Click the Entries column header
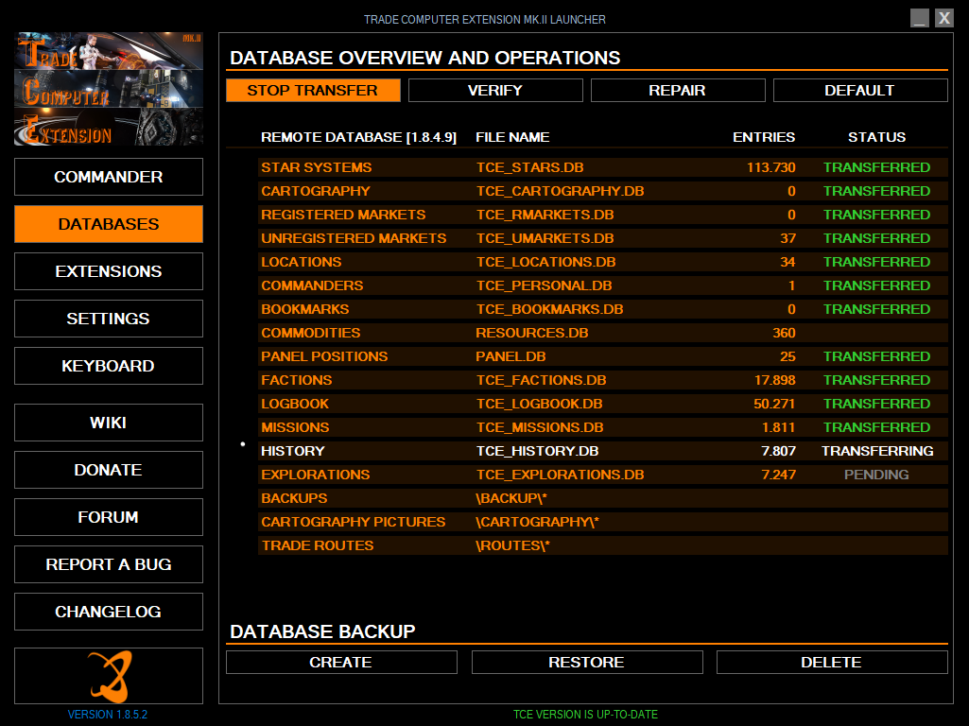The image size is (969, 726). coord(764,137)
